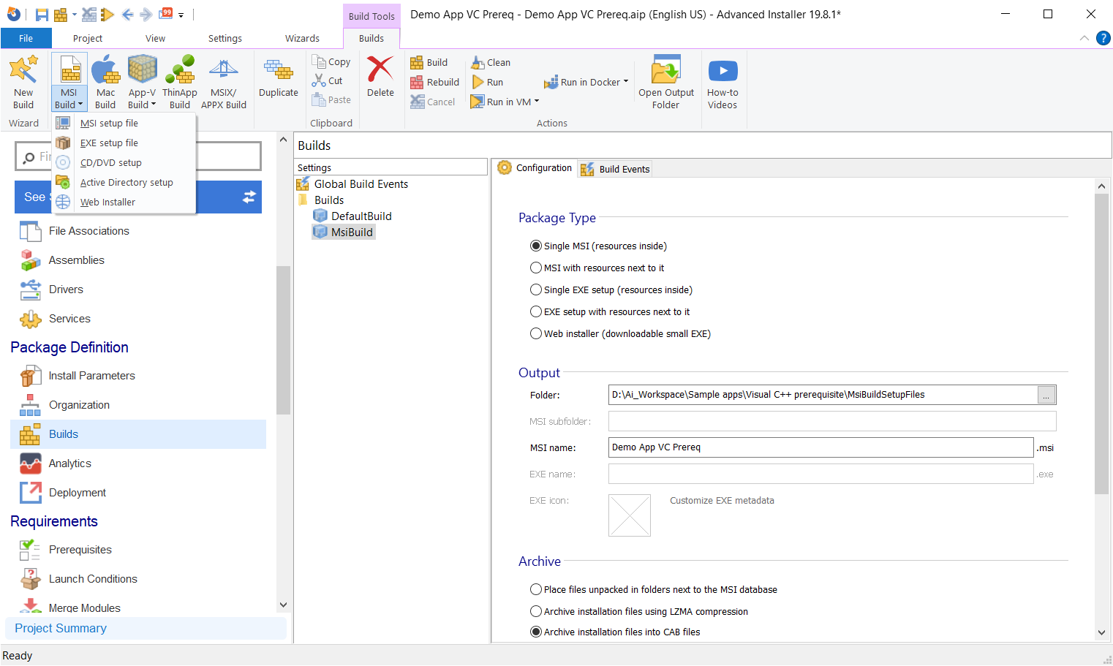The width and height of the screenshot is (1113, 666).
Task: Select Single EXE setup (resources inside)
Action: [x=536, y=290]
